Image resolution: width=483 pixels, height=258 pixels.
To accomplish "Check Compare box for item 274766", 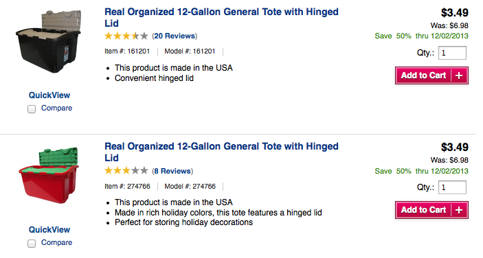I will (x=32, y=244).
